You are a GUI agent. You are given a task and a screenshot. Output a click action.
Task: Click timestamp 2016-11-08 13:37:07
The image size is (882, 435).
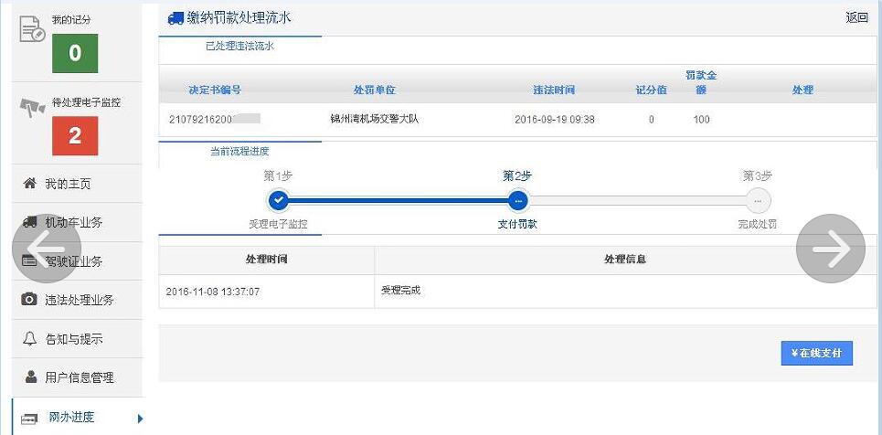(213, 292)
